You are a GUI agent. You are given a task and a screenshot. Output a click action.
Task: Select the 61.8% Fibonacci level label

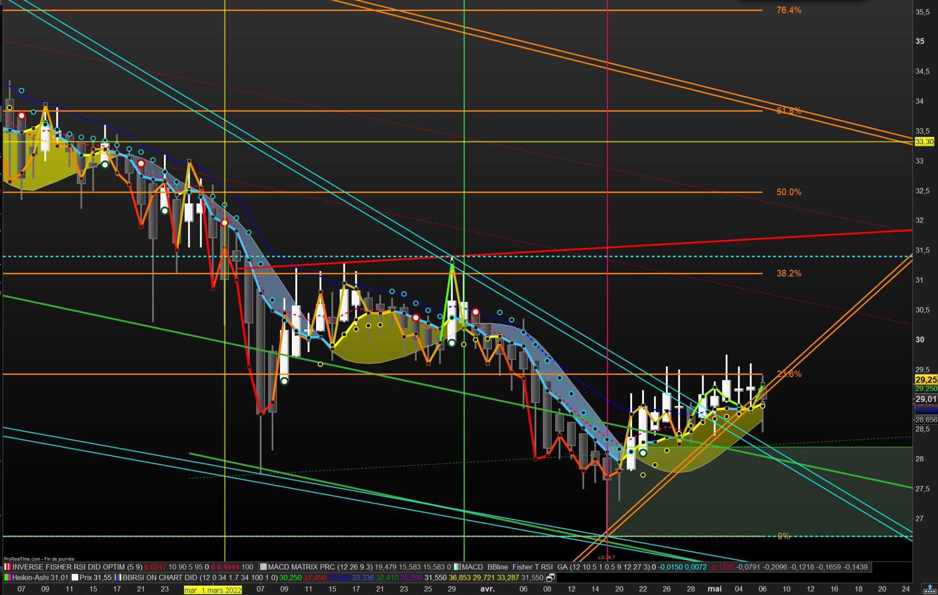pyautogui.click(x=789, y=110)
